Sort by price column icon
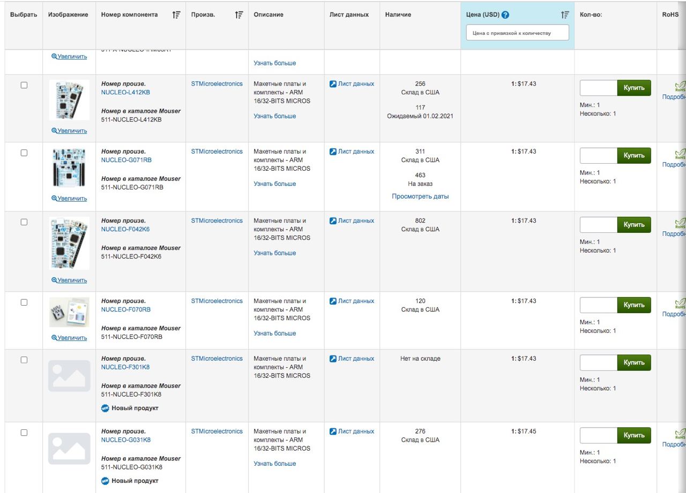This screenshot has width=686, height=493. [565, 15]
